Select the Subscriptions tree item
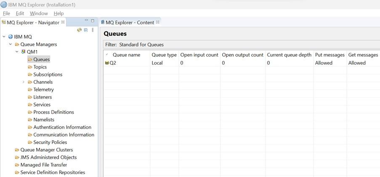The height and width of the screenshot is (177, 380). 48,74
